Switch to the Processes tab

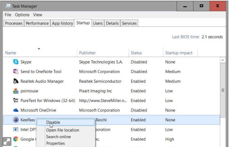click(x=14, y=23)
